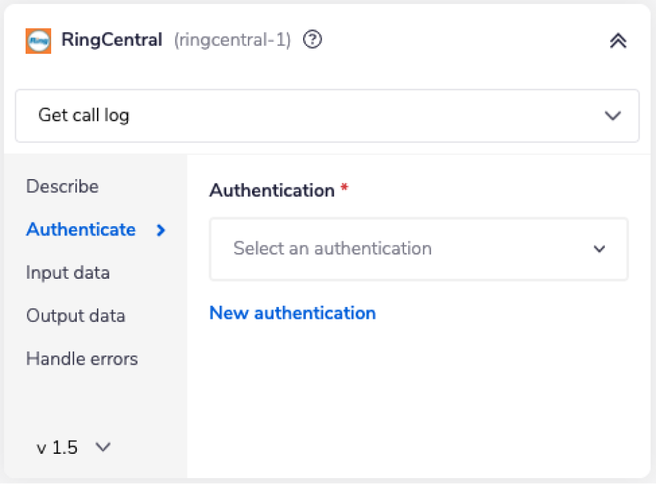Image resolution: width=656 pixels, height=484 pixels.
Task: Select the Authenticate sidebar item
Action: 81,230
